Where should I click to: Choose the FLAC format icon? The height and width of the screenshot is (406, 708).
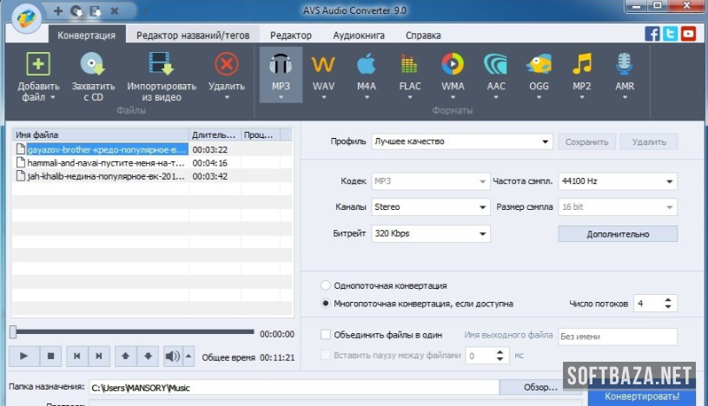click(x=409, y=66)
